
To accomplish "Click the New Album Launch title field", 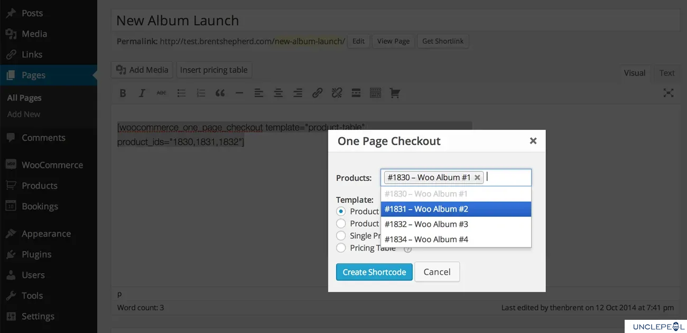I will click(395, 21).
